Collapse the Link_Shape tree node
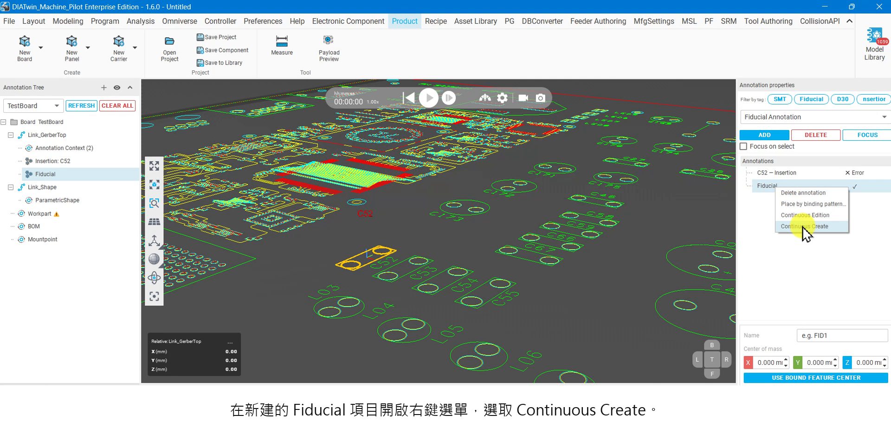Screen dimensions: 891x441 [x=11, y=187]
